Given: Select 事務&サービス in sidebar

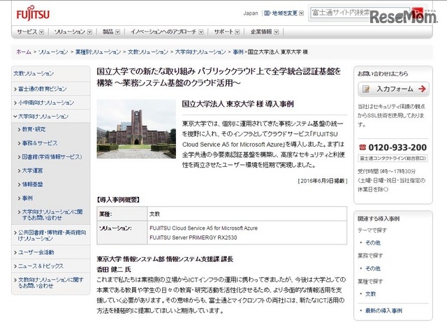Looking at the screenshot, I should tap(40, 143).
